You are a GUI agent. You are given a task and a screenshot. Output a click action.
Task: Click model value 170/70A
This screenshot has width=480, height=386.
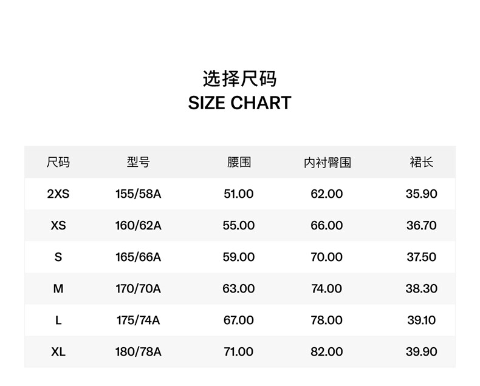(x=138, y=289)
